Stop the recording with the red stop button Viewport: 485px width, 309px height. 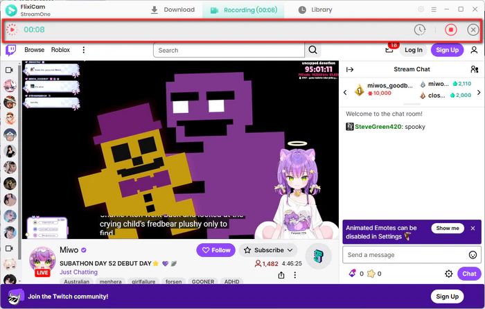click(450, 30)
